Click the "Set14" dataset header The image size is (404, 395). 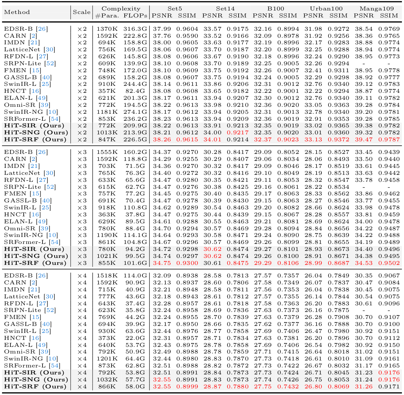[x=225, y=8]
